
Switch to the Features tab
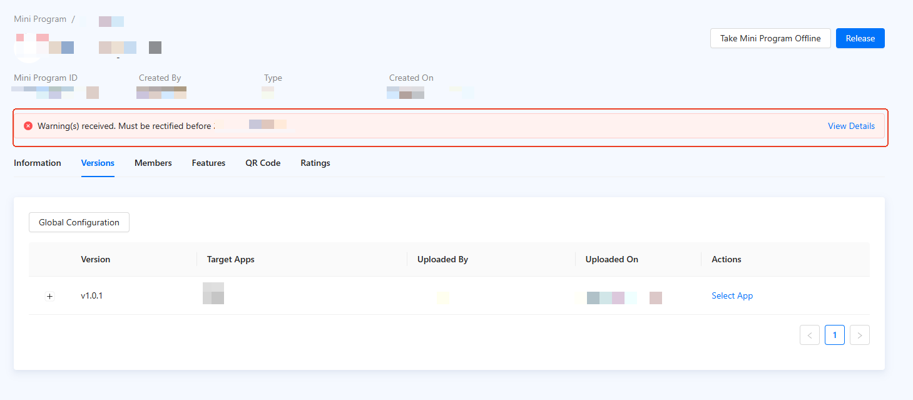[x=208, y=163]
